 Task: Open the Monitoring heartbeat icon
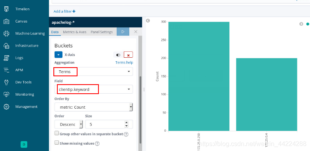point(6,94)
